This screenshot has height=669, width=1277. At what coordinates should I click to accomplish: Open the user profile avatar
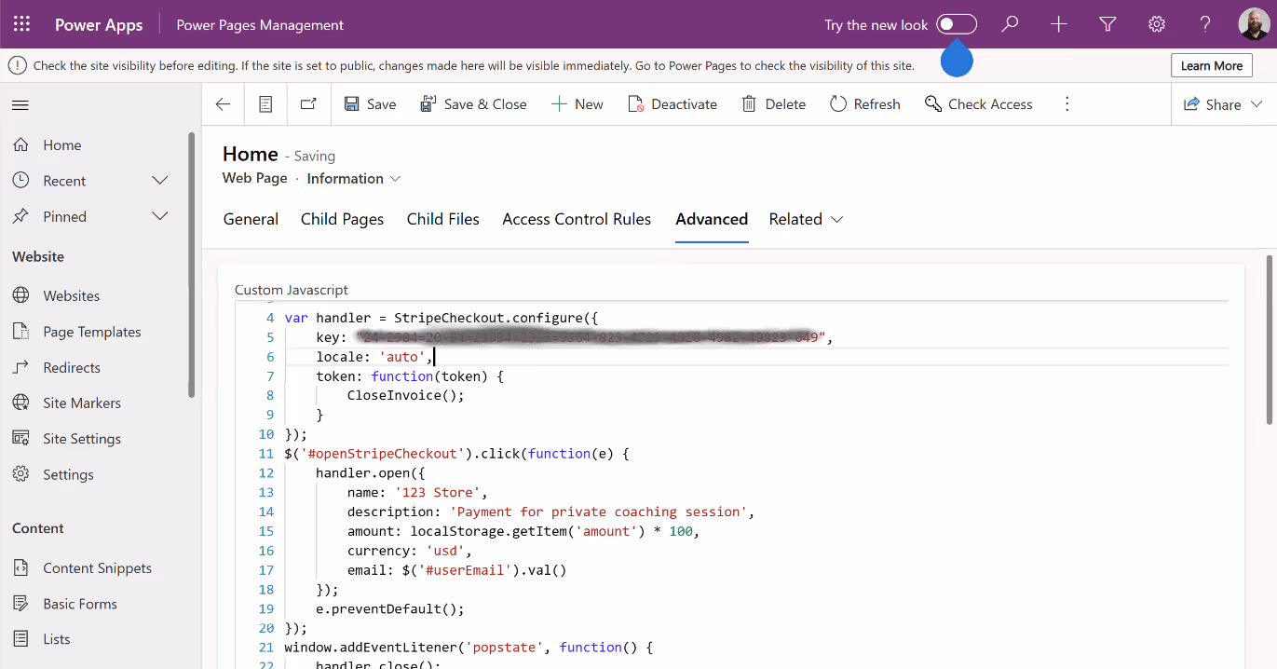pos(1254,24)
